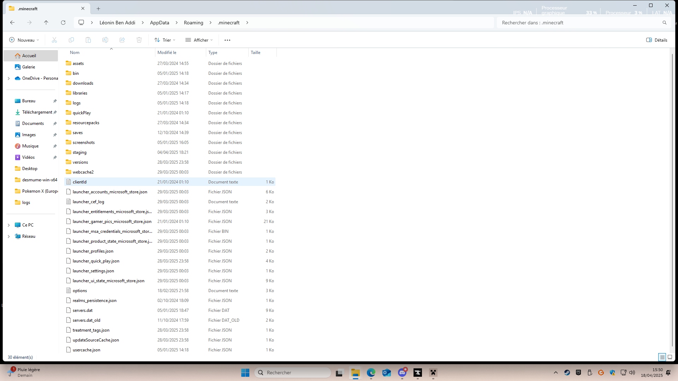Click the search magnifier icon
The height and width of the screenshot is (381, 678).
[665, 23]
